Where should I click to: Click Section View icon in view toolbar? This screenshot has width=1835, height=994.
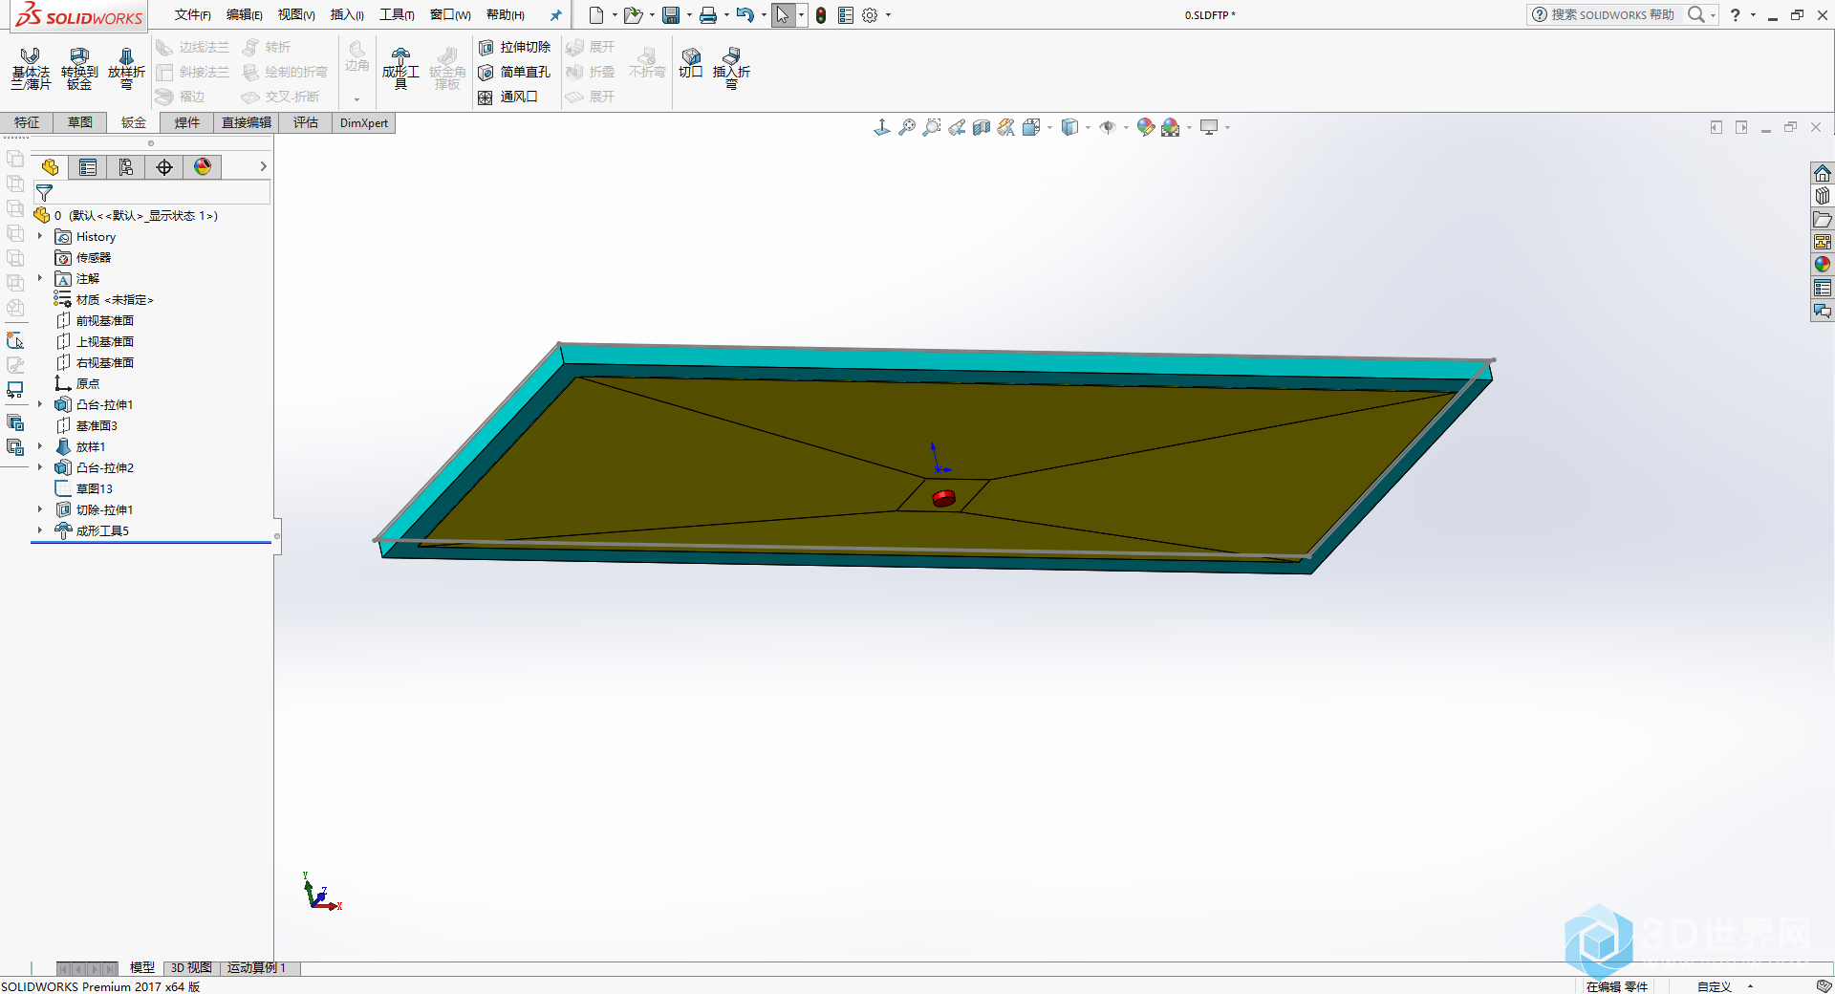coord(982,127)
